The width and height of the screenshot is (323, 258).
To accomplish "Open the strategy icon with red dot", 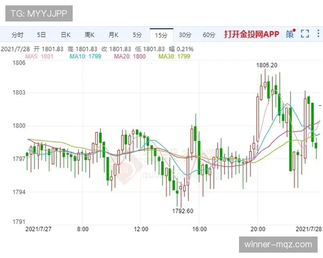I will [291, 34].
